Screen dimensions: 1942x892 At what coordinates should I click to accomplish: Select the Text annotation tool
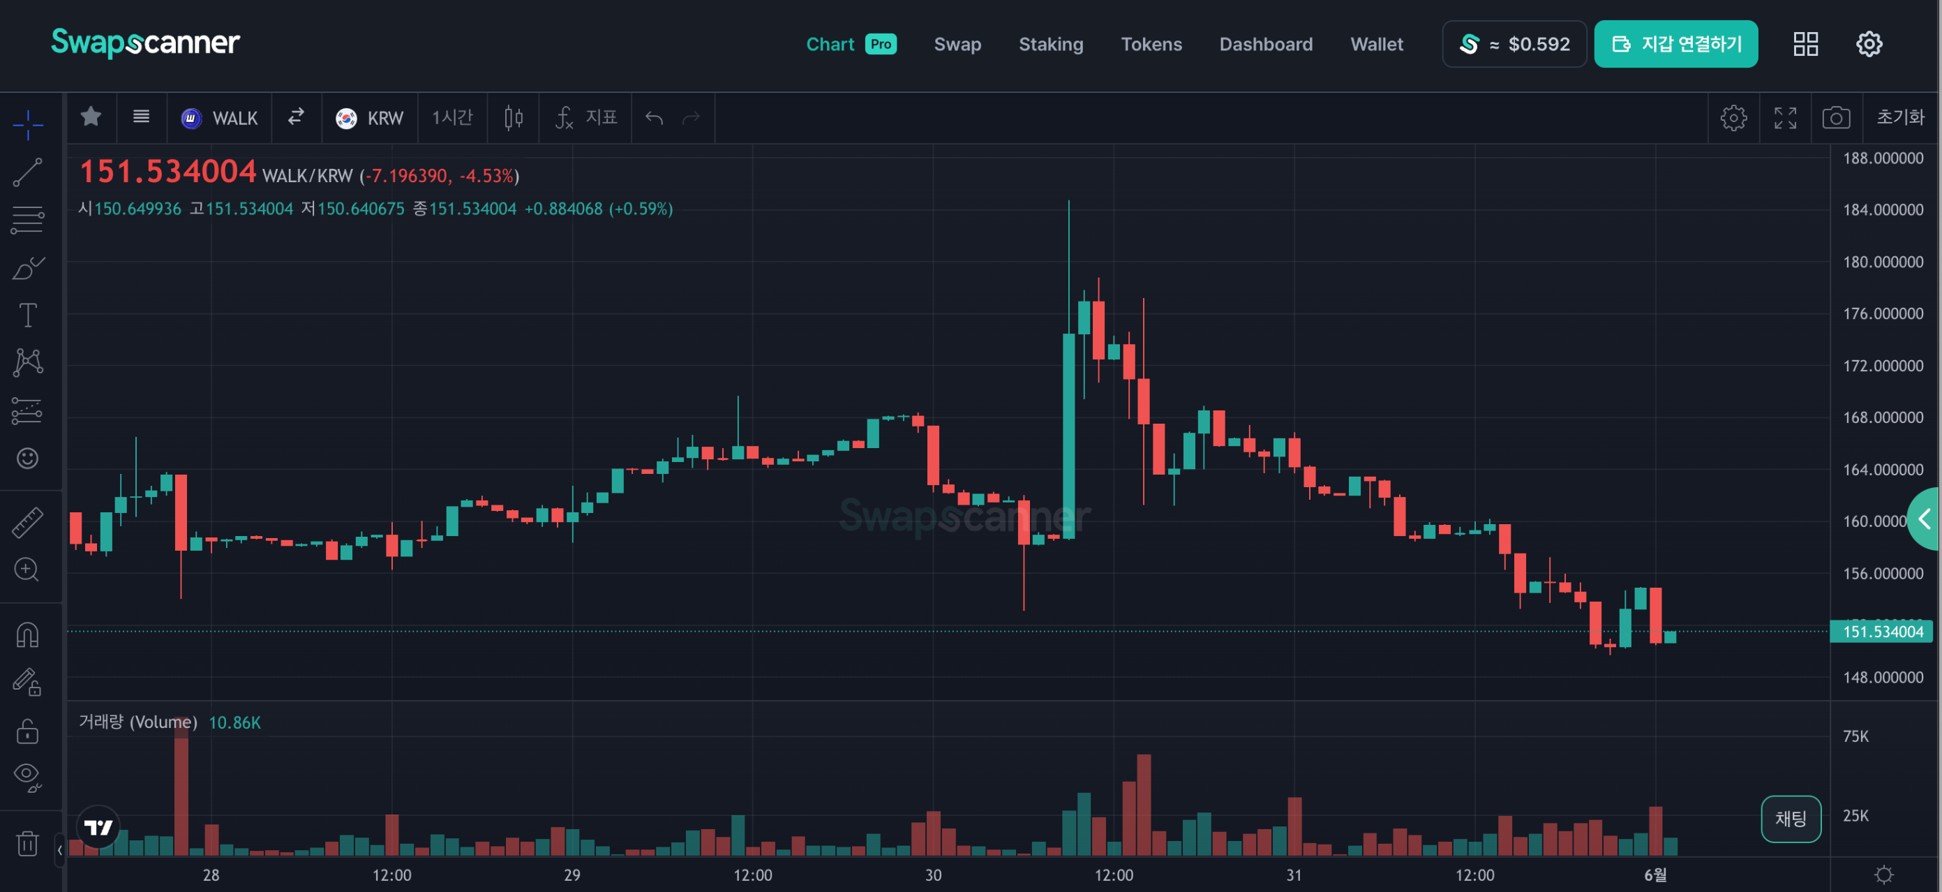point(27,315)
